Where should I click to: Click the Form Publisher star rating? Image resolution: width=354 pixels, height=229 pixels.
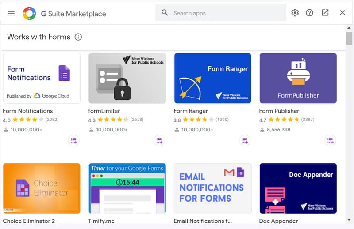[x=284, y=120]
